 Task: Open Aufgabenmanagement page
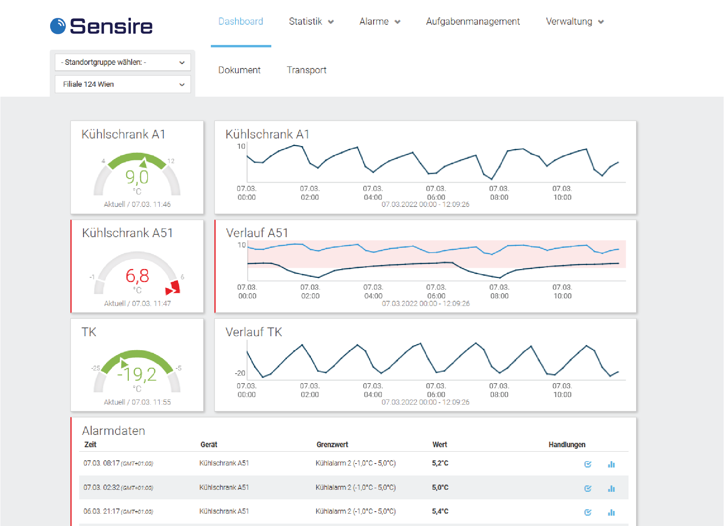[x=473, y=21]
